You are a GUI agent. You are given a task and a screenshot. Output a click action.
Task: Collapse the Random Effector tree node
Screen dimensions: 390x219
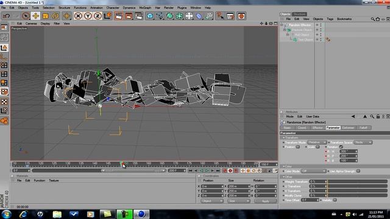tap(282, 25)
